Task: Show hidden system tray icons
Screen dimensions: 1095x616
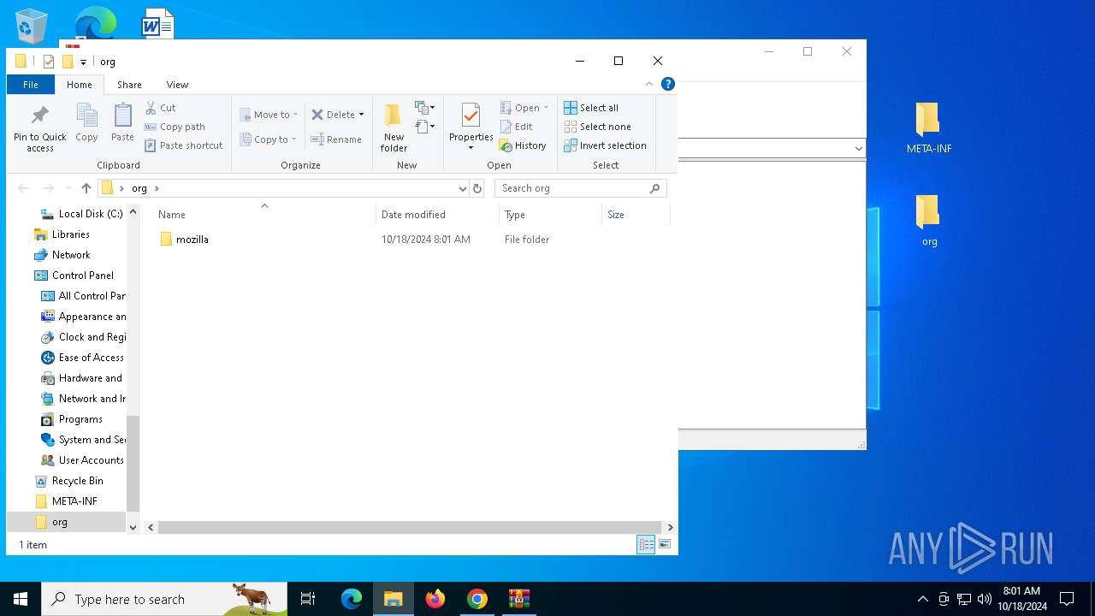Action: click(x=922, y=599)
